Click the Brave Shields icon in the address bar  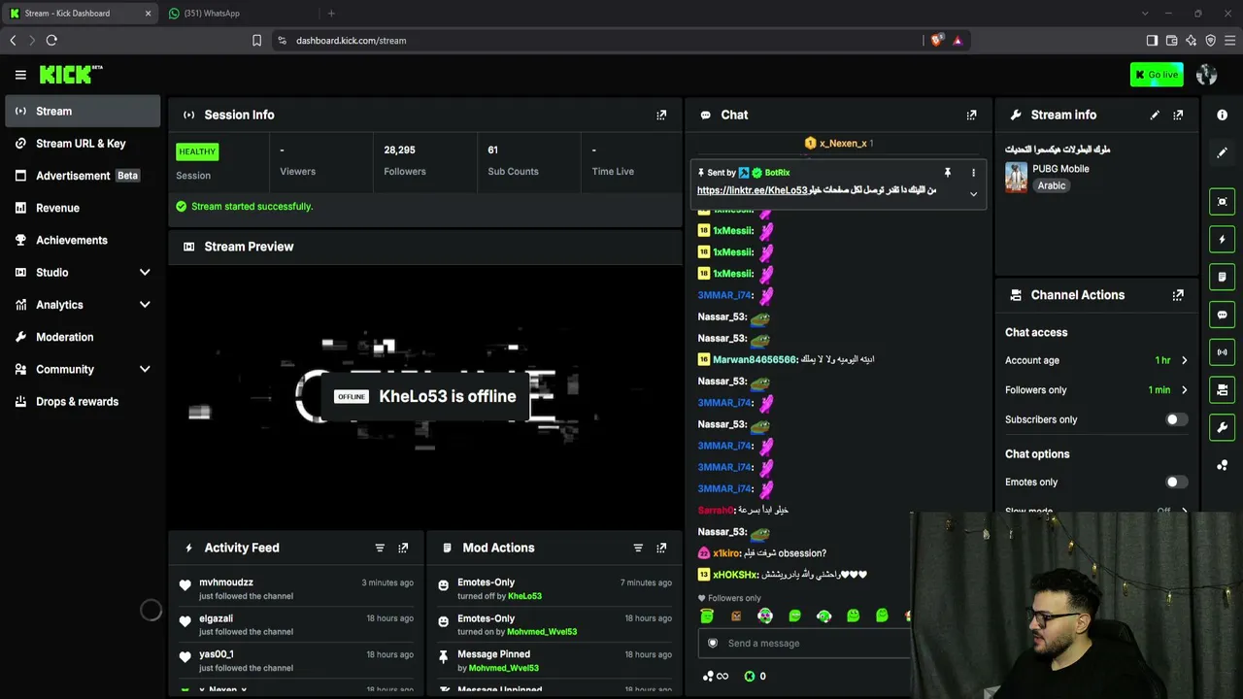pos(936,41)
